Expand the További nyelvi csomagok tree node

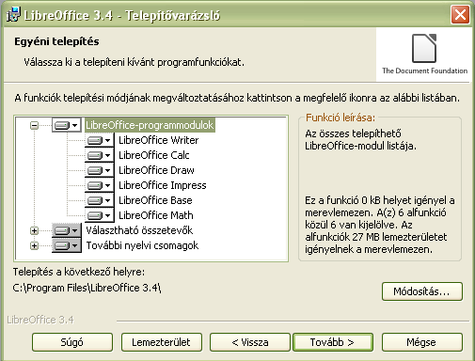tap(34, 246)
